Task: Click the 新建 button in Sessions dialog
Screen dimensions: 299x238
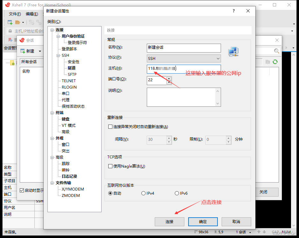Action: coord(28,51)
